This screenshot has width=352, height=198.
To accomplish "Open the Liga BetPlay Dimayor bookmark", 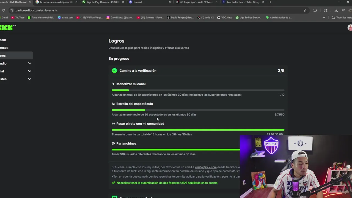I will 248,18.
